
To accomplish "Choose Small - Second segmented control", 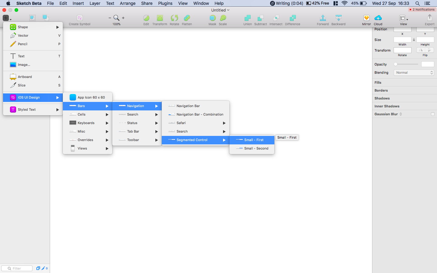I will point(252,148).
